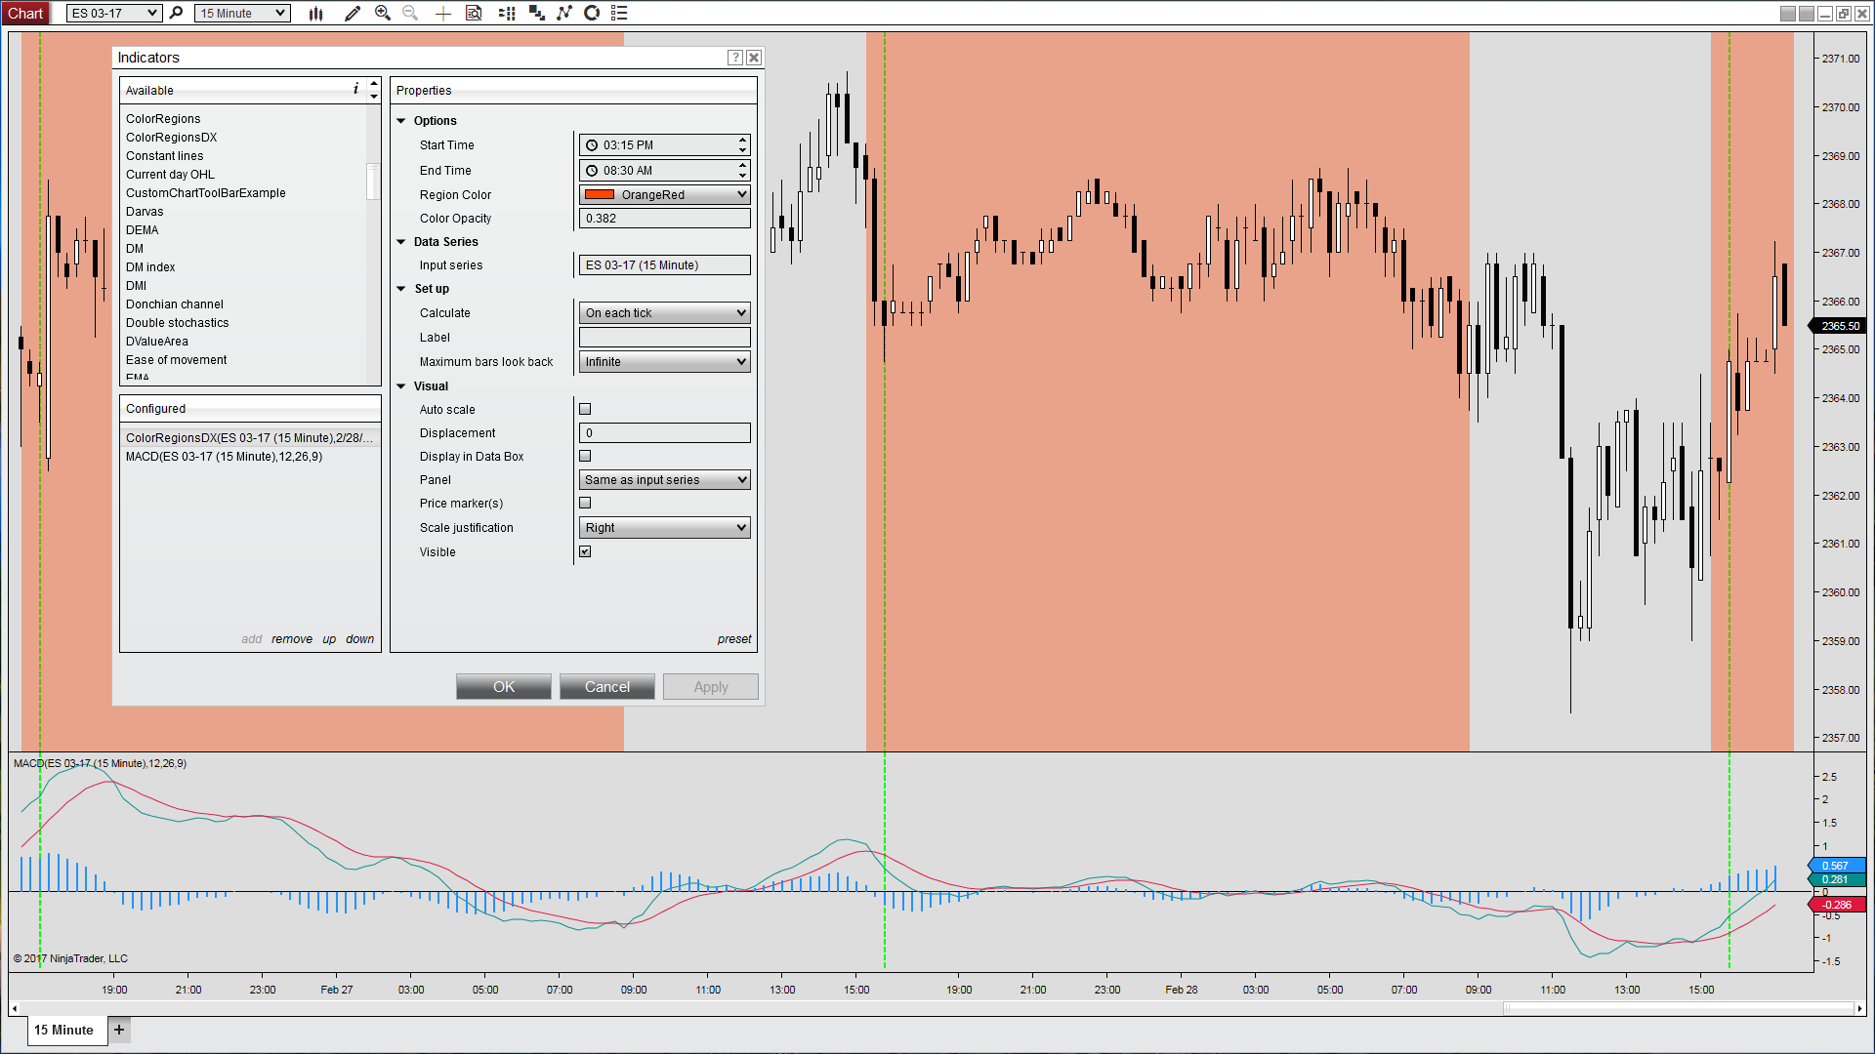Open the Data Box icon
Screen dimensions: 1875x1054
coord(474,13)
